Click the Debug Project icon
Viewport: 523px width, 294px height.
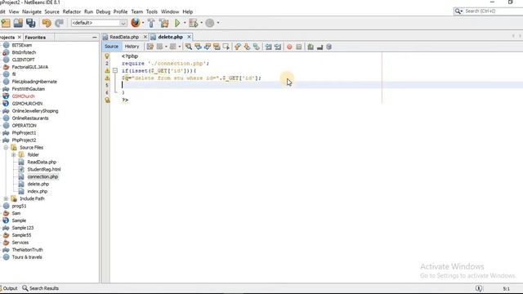coord(193,23)
